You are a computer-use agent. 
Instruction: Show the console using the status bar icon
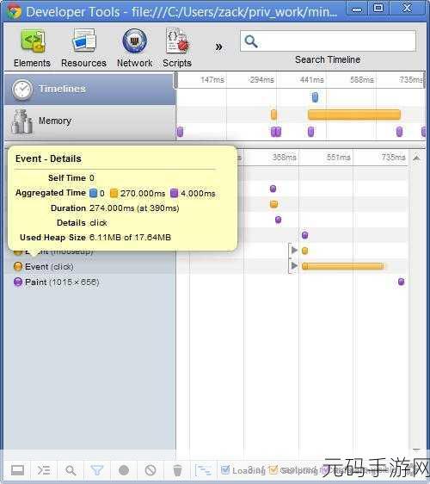point(44,470)
